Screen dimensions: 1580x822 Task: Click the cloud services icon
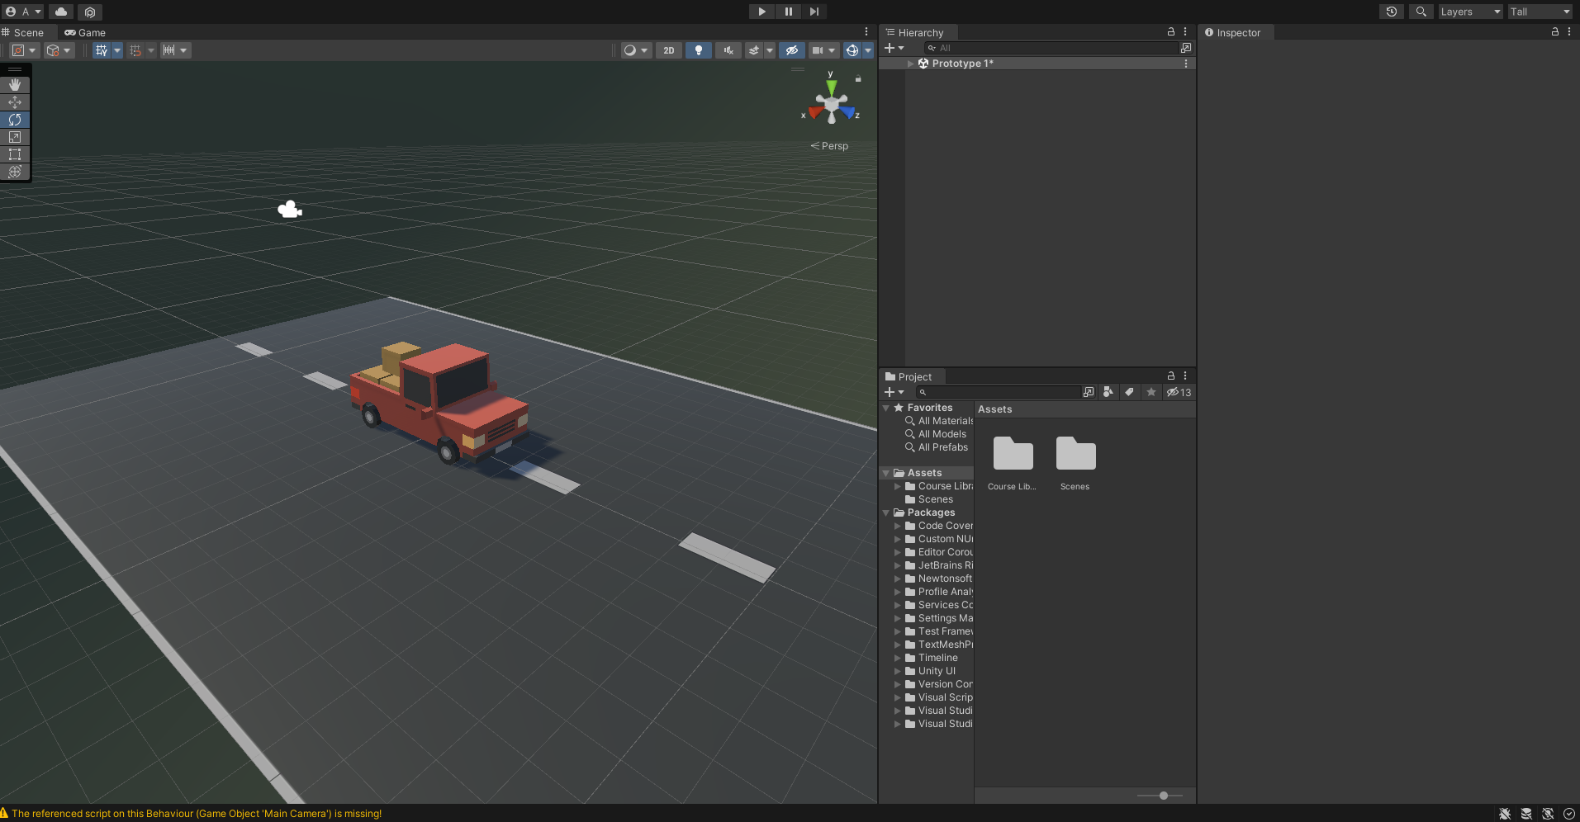click(x=61, y=12)
